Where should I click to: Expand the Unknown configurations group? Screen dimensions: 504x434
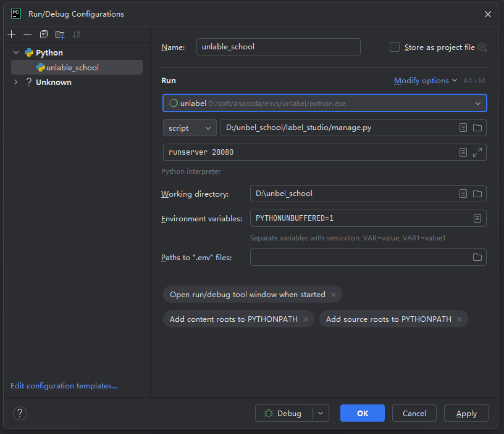tap(16, 82)
